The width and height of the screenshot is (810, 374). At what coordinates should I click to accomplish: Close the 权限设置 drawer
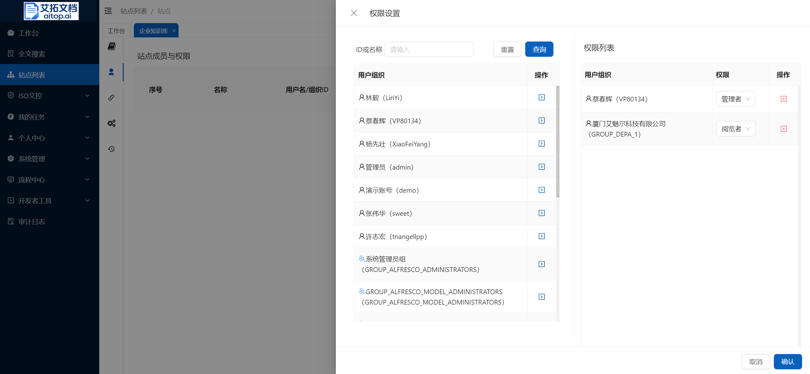tap(354, 13)
